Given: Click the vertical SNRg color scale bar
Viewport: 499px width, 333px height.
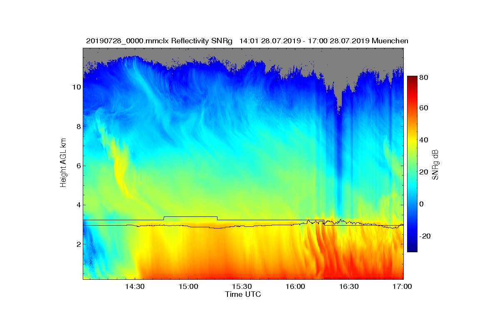Looking at the screenshot, I should (412, 164).
